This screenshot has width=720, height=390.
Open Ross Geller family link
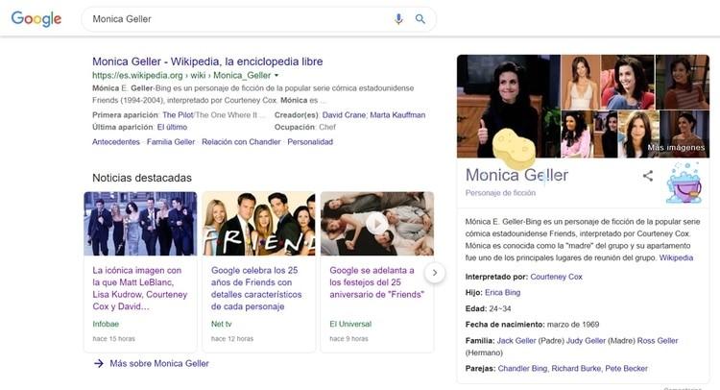[658, 341]
